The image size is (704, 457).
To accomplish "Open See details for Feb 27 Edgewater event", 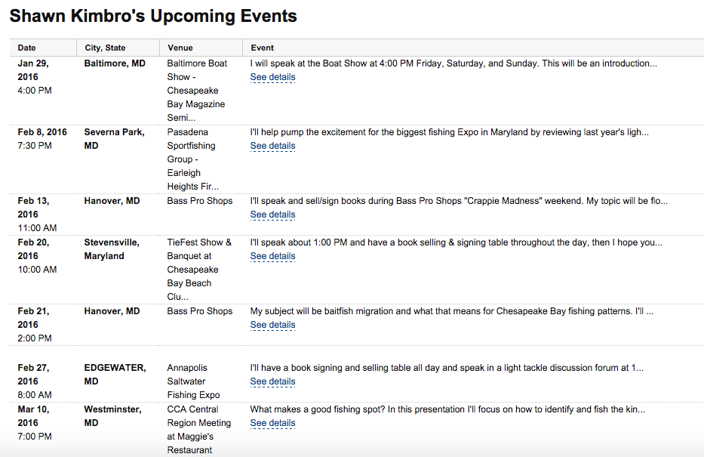I will pyautogui.click(x=272, y=381).
